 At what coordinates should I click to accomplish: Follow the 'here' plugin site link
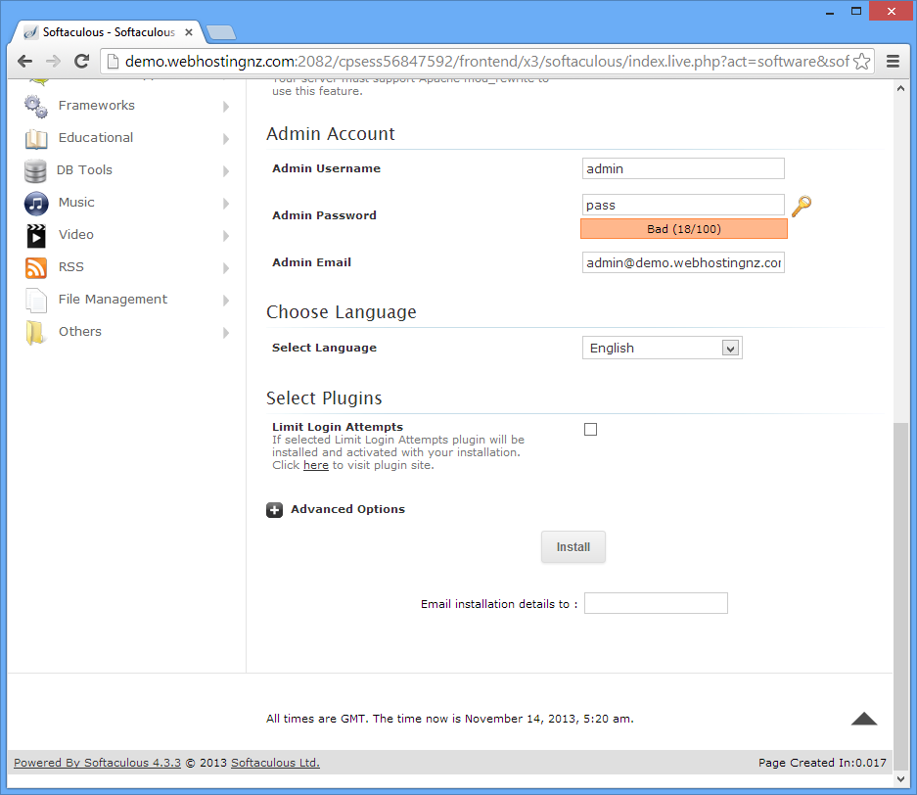click(315, 465)
